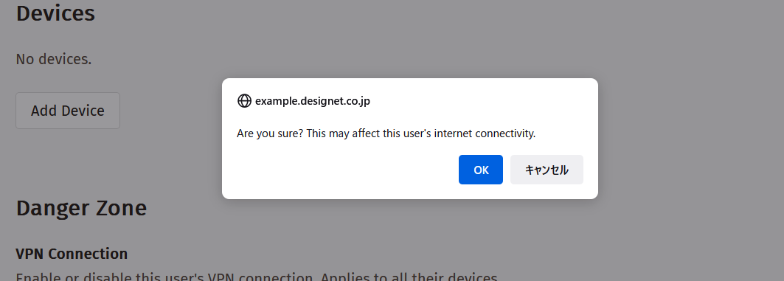The height and width of the screenshot is (281, 784).
Task: Click the globe icon in the dialog
Action: [244, 101]
